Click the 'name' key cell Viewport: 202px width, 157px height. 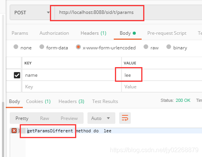[x=72, y=75]
